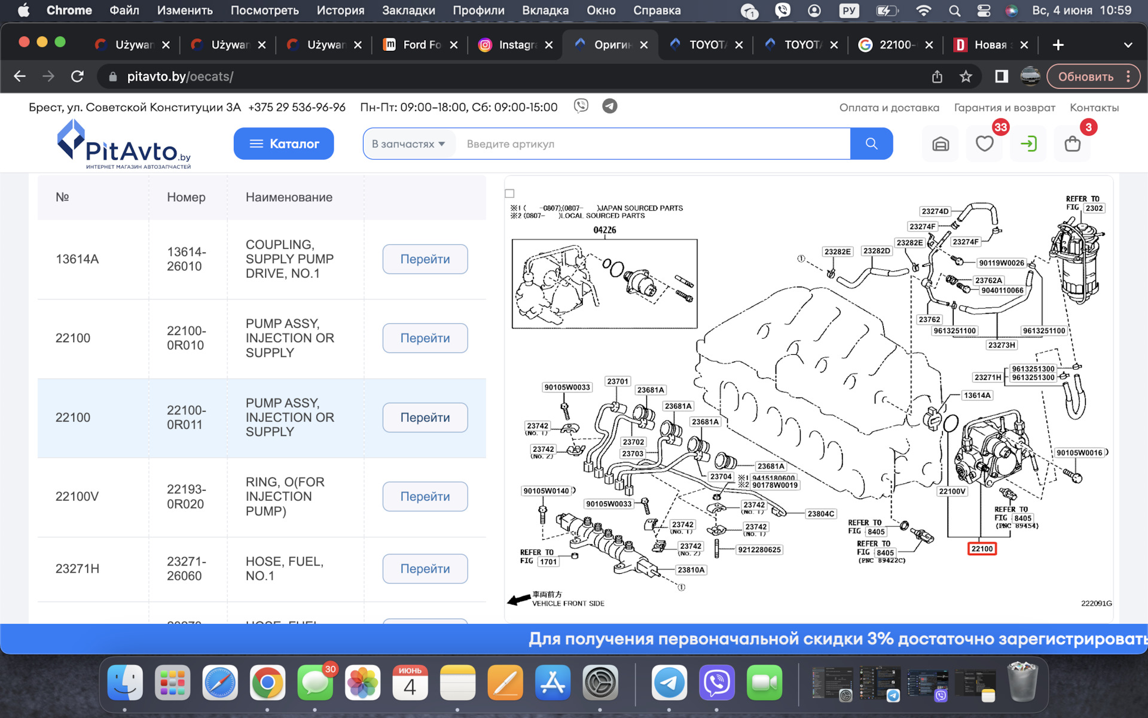The height and width of the screenshot is (718, 1148).
Task: Open the favorites heart icon
Action: [984, 144]
